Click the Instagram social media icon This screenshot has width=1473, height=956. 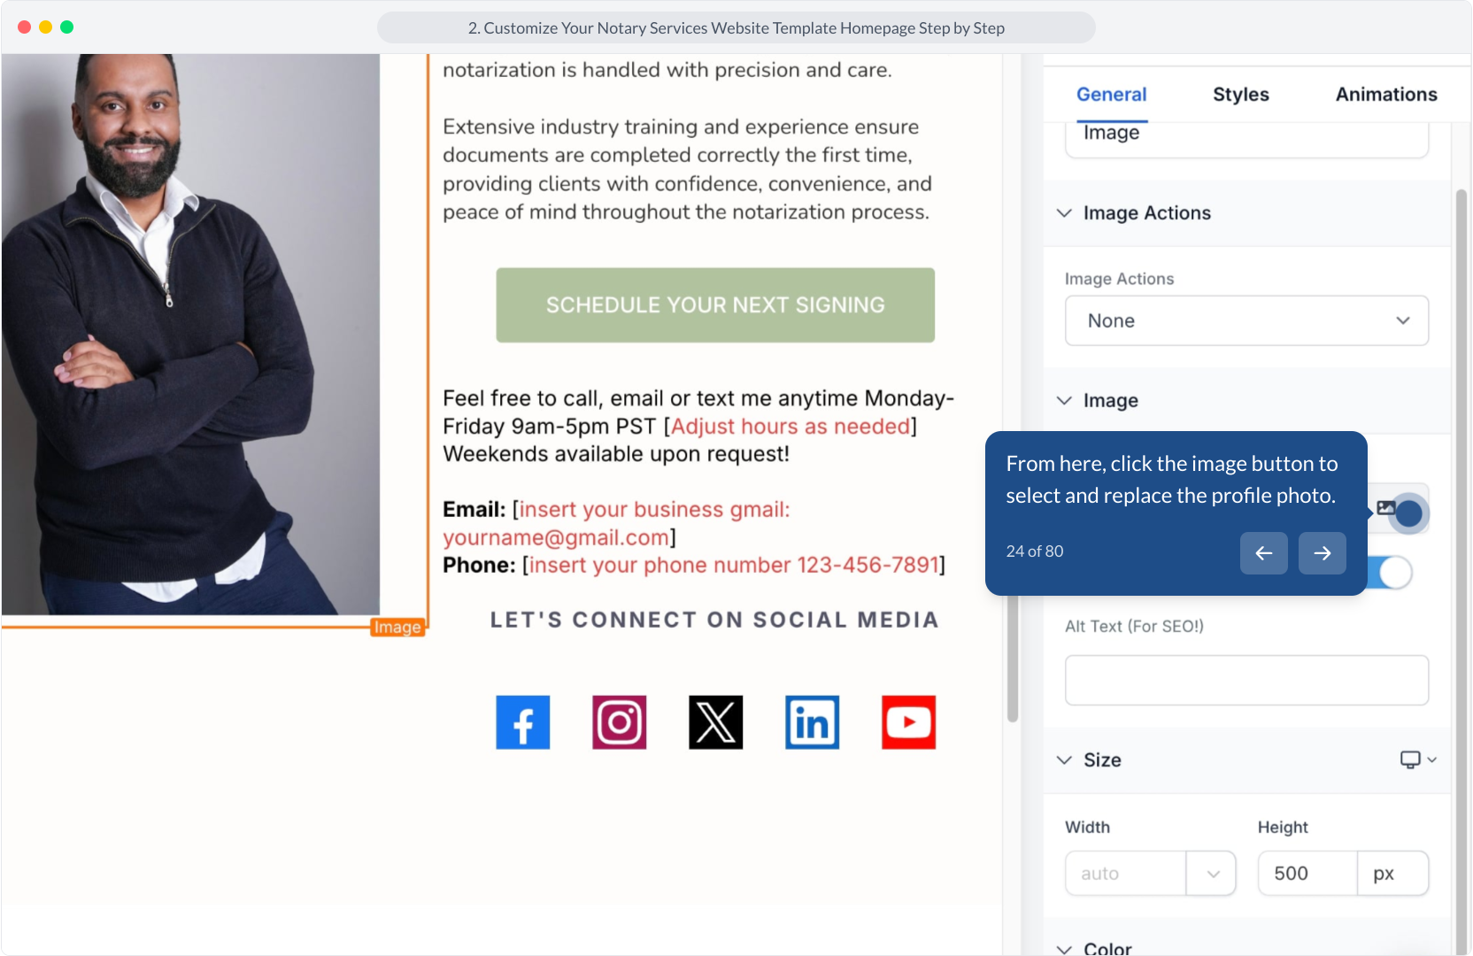pyautogui.click(x=619, y=722)
